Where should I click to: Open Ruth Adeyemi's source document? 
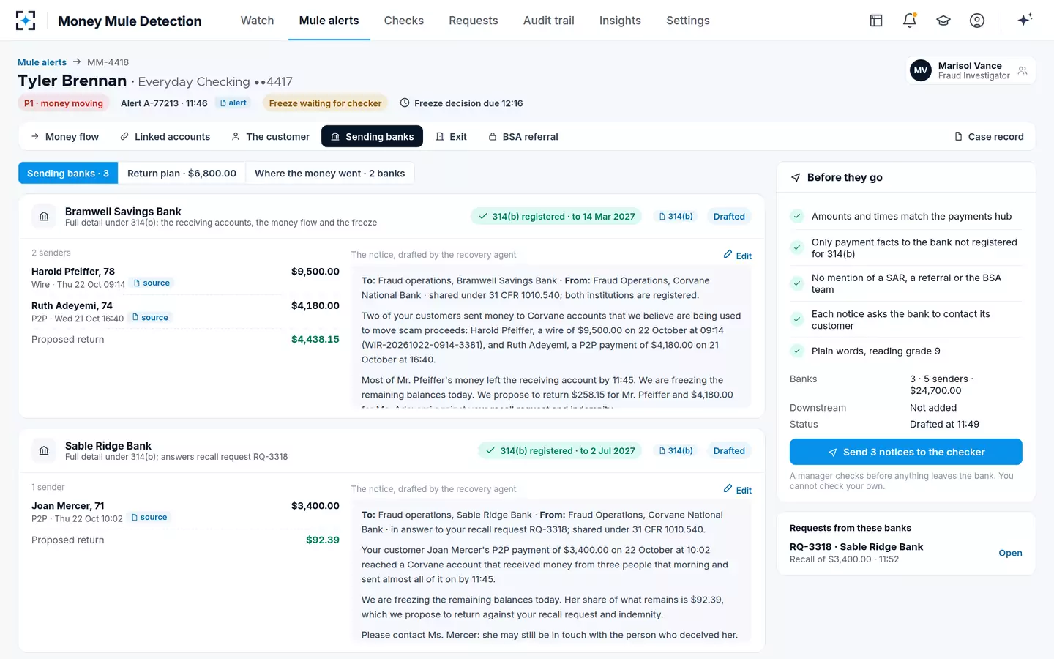[150, 318]
